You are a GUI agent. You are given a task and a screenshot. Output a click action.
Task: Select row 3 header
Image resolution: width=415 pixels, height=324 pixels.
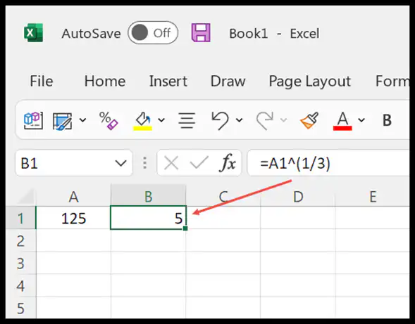(x=20, y=264)
